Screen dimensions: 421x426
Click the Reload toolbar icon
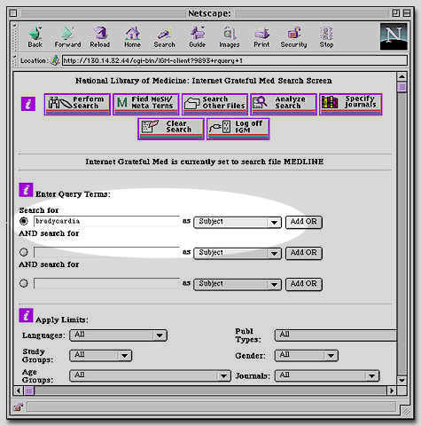pos(100,37)
